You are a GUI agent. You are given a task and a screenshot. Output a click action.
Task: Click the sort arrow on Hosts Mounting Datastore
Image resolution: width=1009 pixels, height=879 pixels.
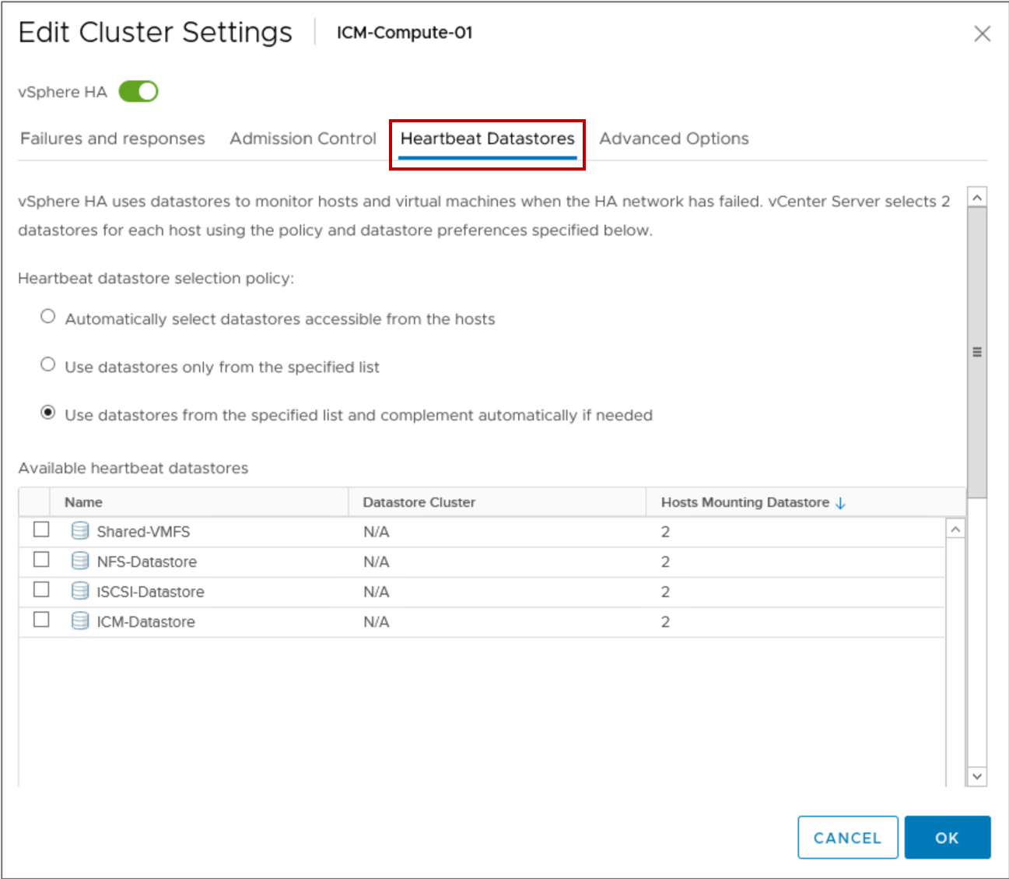click(840, 503)
